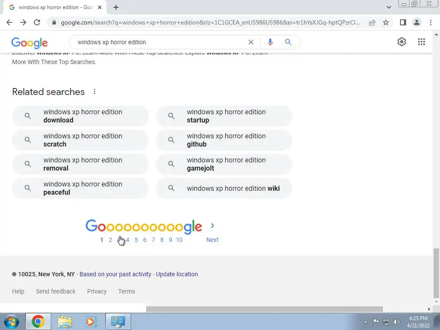The width and height of the screenshot is (440, 330).
Task: Open Chrome's three-dot menu
Action: click(431, 22)
